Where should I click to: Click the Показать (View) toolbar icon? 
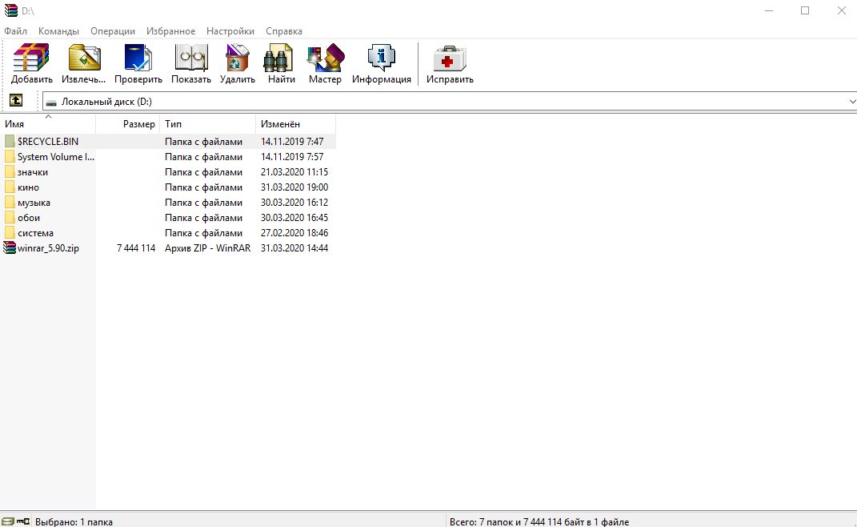tap(190, 58)
